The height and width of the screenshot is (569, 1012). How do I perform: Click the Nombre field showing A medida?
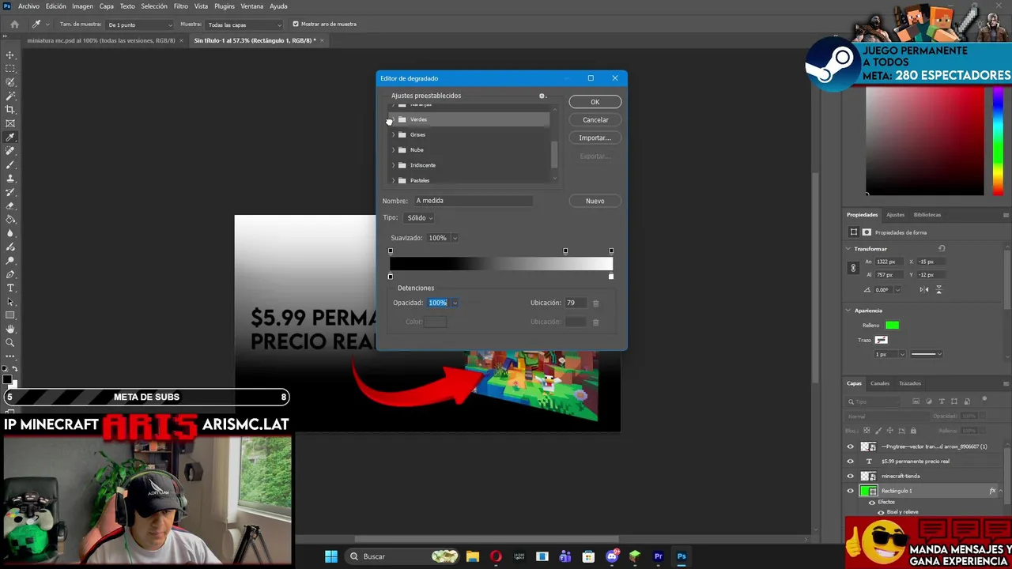click(x=473, y=201)
